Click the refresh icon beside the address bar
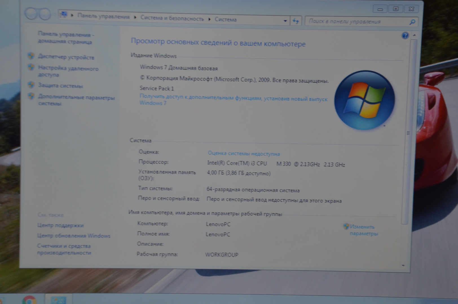The image size is (458, 304). (x=296, y=21)
